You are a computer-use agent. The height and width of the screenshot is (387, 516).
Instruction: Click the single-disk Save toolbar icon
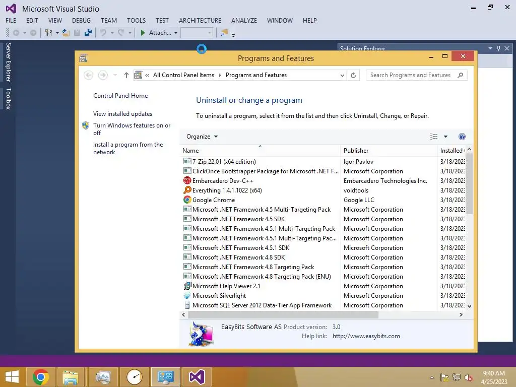pos(77,33)
